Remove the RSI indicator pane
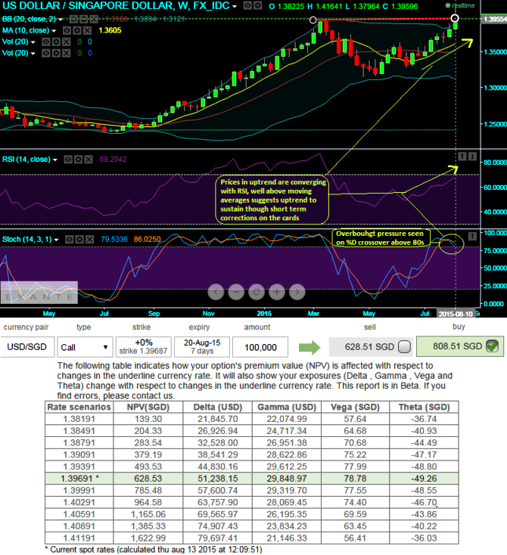Image resolution: width=507 pixels, height=555 pixels. tap(89, 160)
